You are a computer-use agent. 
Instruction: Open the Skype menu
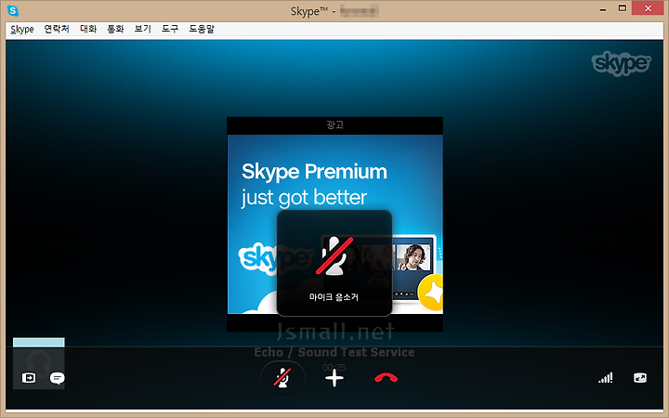(22, 29)
